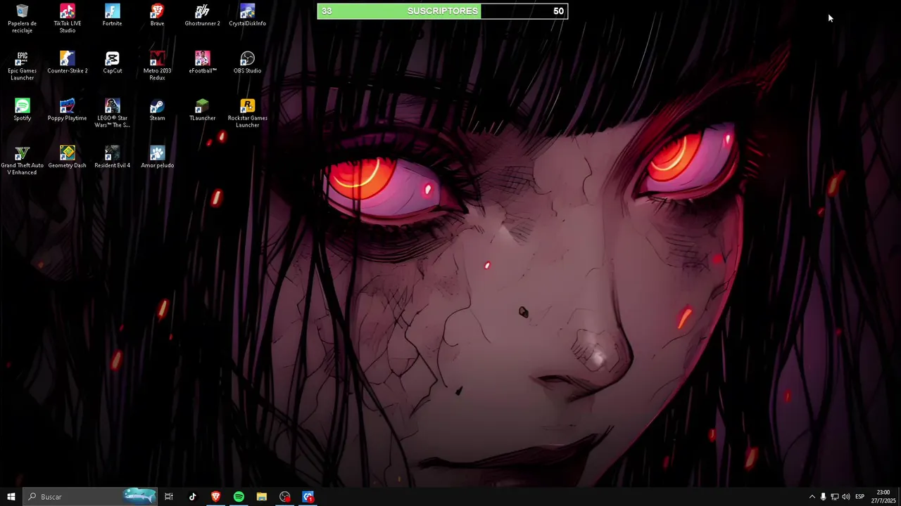Open Brave browser from the taskbar
The height and width of the screenshot is (506, 901).
coord(215,497)
